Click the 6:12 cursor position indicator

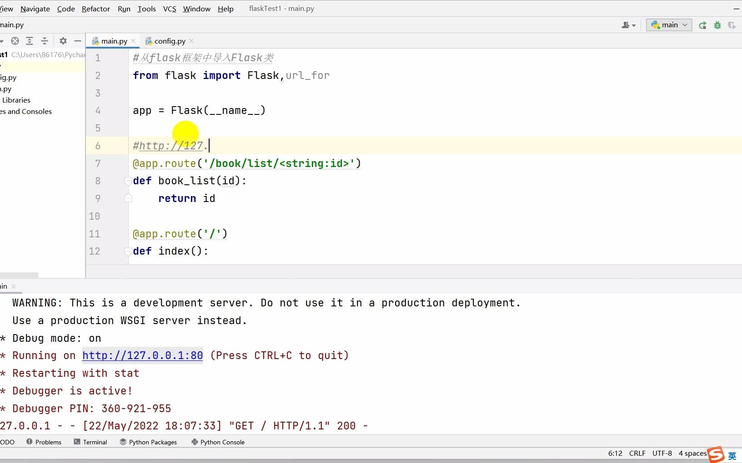(x=615, y=453)
